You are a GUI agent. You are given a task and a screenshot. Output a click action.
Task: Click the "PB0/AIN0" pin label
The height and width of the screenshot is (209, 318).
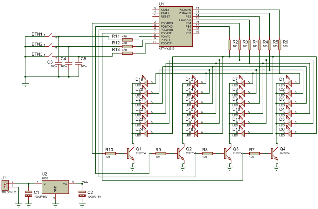[185, 10]
